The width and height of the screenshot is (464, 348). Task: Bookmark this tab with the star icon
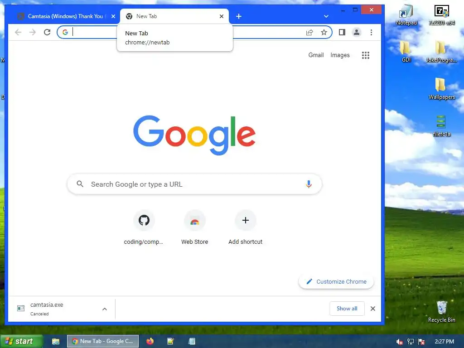click(324, 32)
